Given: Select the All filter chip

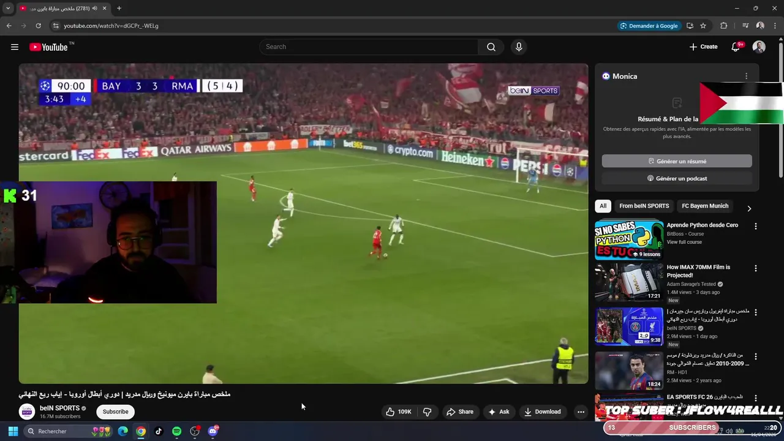Looking at the screenshot, I should 603,206.
